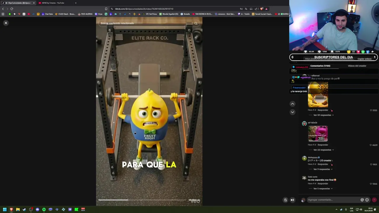
Task: Show hidden system tray icons
Action: click(336, 209)
